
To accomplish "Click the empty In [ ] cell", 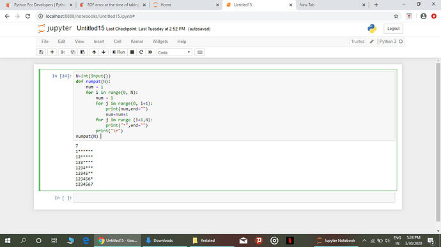I will point(235,198).
